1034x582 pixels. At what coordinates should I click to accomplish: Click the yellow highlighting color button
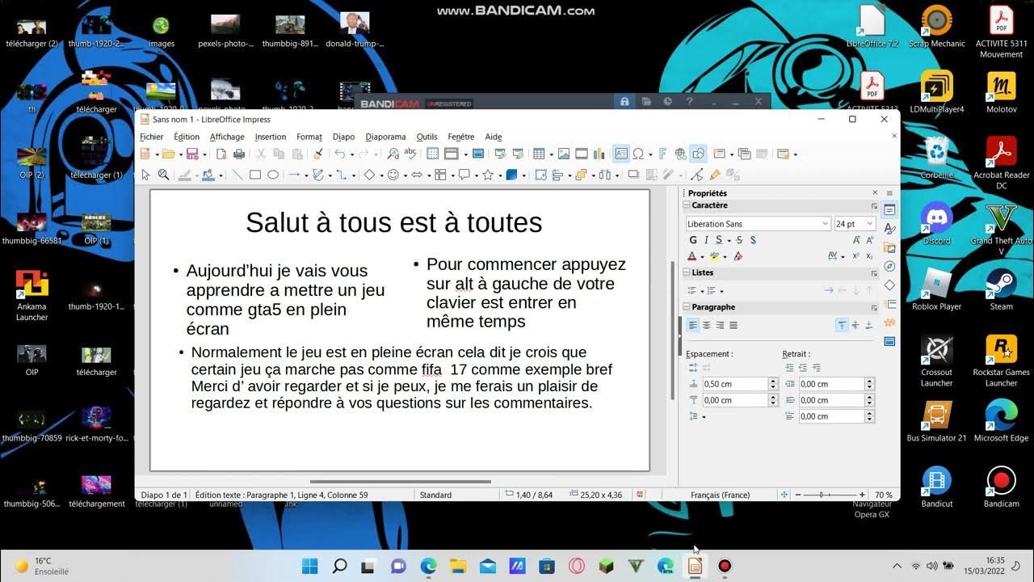click(x=715, y=256)
